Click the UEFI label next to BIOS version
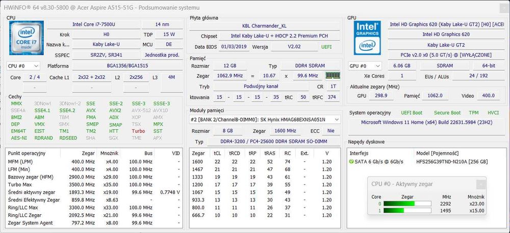Image resolution: width=510 pixels, height=233 pixels. (x=326, y=47)
